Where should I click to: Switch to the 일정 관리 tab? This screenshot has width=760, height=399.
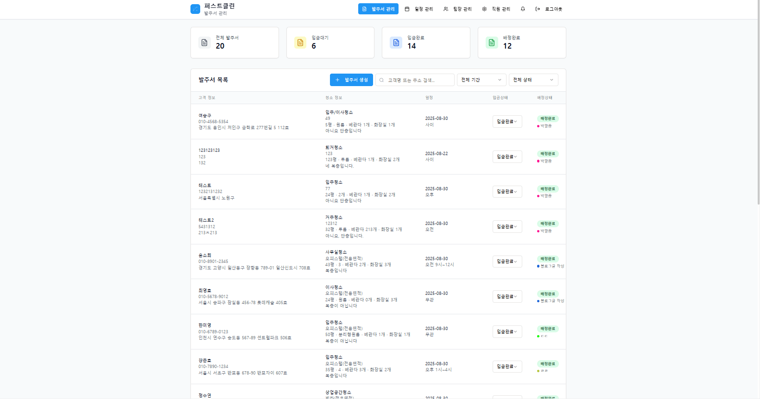tap(419, 9)
